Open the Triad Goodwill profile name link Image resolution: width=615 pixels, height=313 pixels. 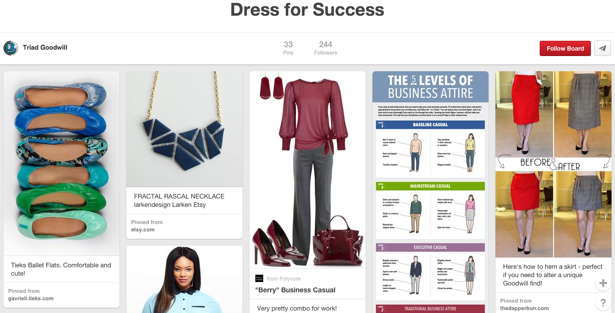coord(45,48)
